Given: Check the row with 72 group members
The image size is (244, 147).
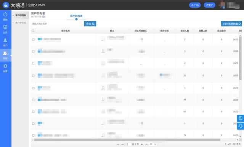Looking at the screenshot, I should pos(33,135).
